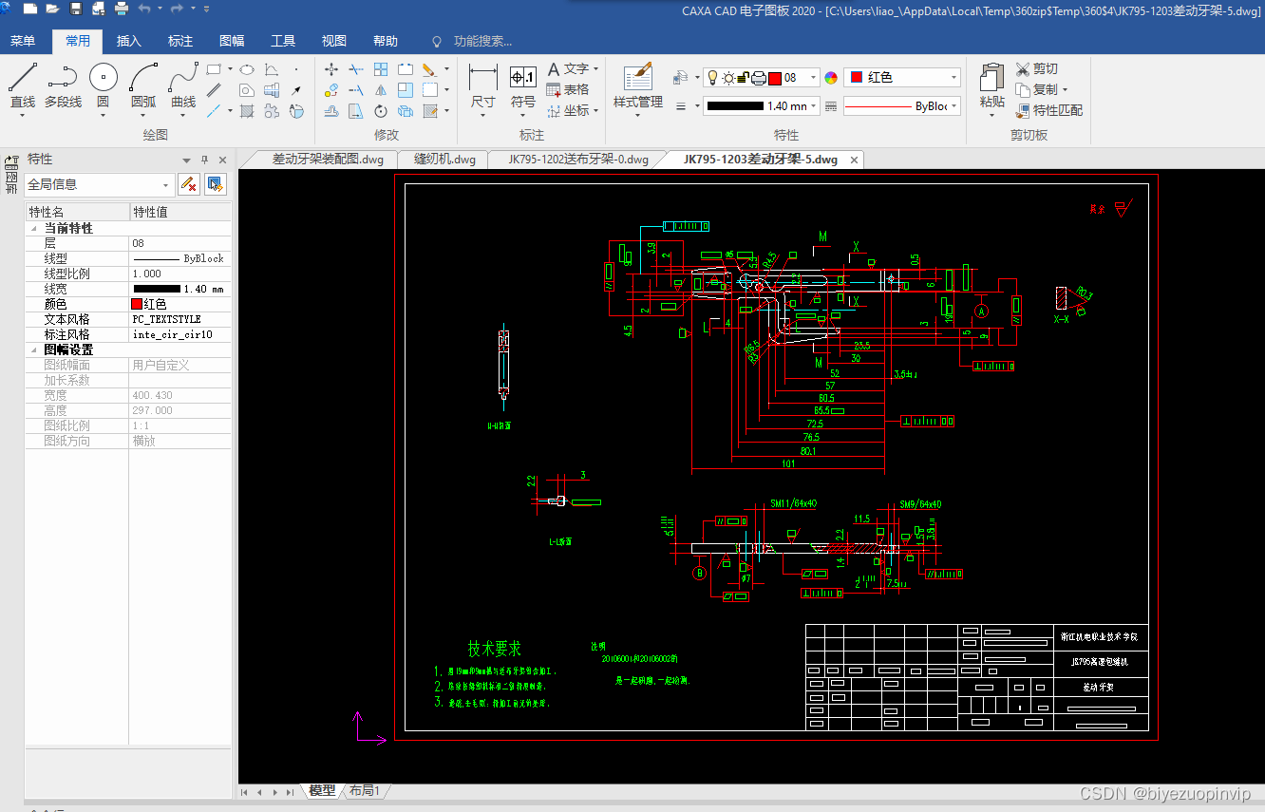Select the hatch fill tool
Screen dimensions: 1265x812
click(x=246, y=111)
